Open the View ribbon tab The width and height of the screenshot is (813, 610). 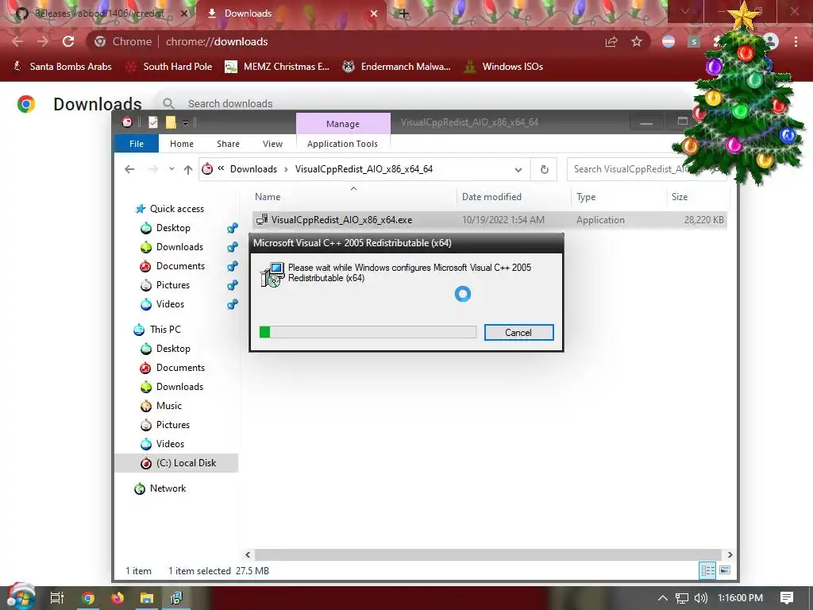tap(273, 144)
